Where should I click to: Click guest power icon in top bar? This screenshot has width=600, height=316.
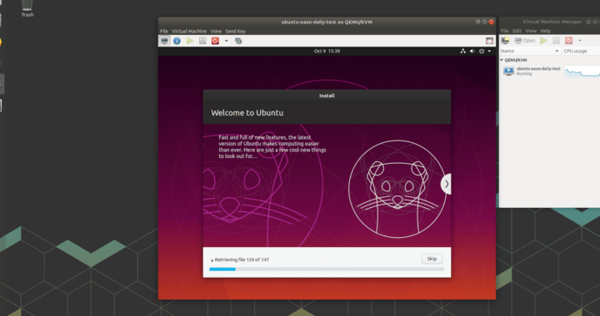click(x=482, y=51)
